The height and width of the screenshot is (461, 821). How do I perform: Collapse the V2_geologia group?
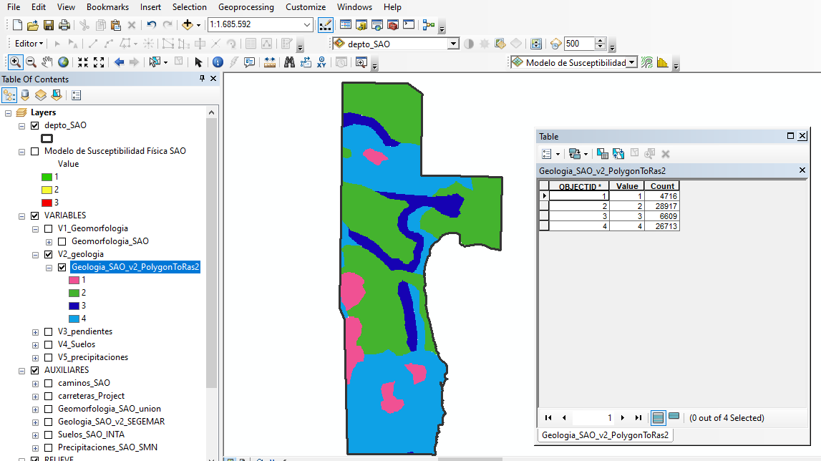point(35,255)
